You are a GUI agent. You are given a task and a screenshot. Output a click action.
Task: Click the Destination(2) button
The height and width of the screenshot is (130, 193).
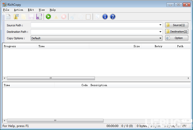tap(177, 32)
